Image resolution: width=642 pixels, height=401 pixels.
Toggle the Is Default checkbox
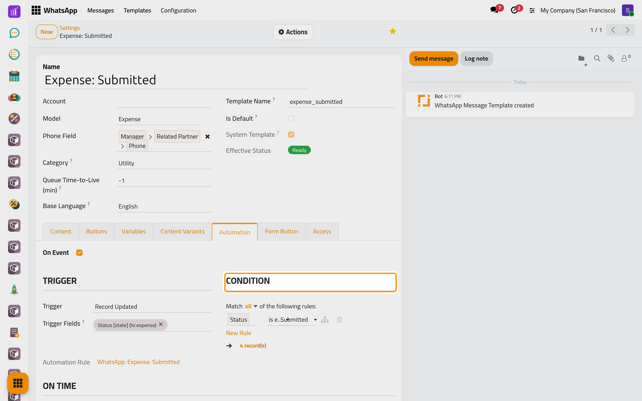point(291,119)
